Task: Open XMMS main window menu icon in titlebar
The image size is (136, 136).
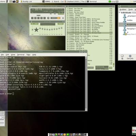Action: [x=30, y=6]
